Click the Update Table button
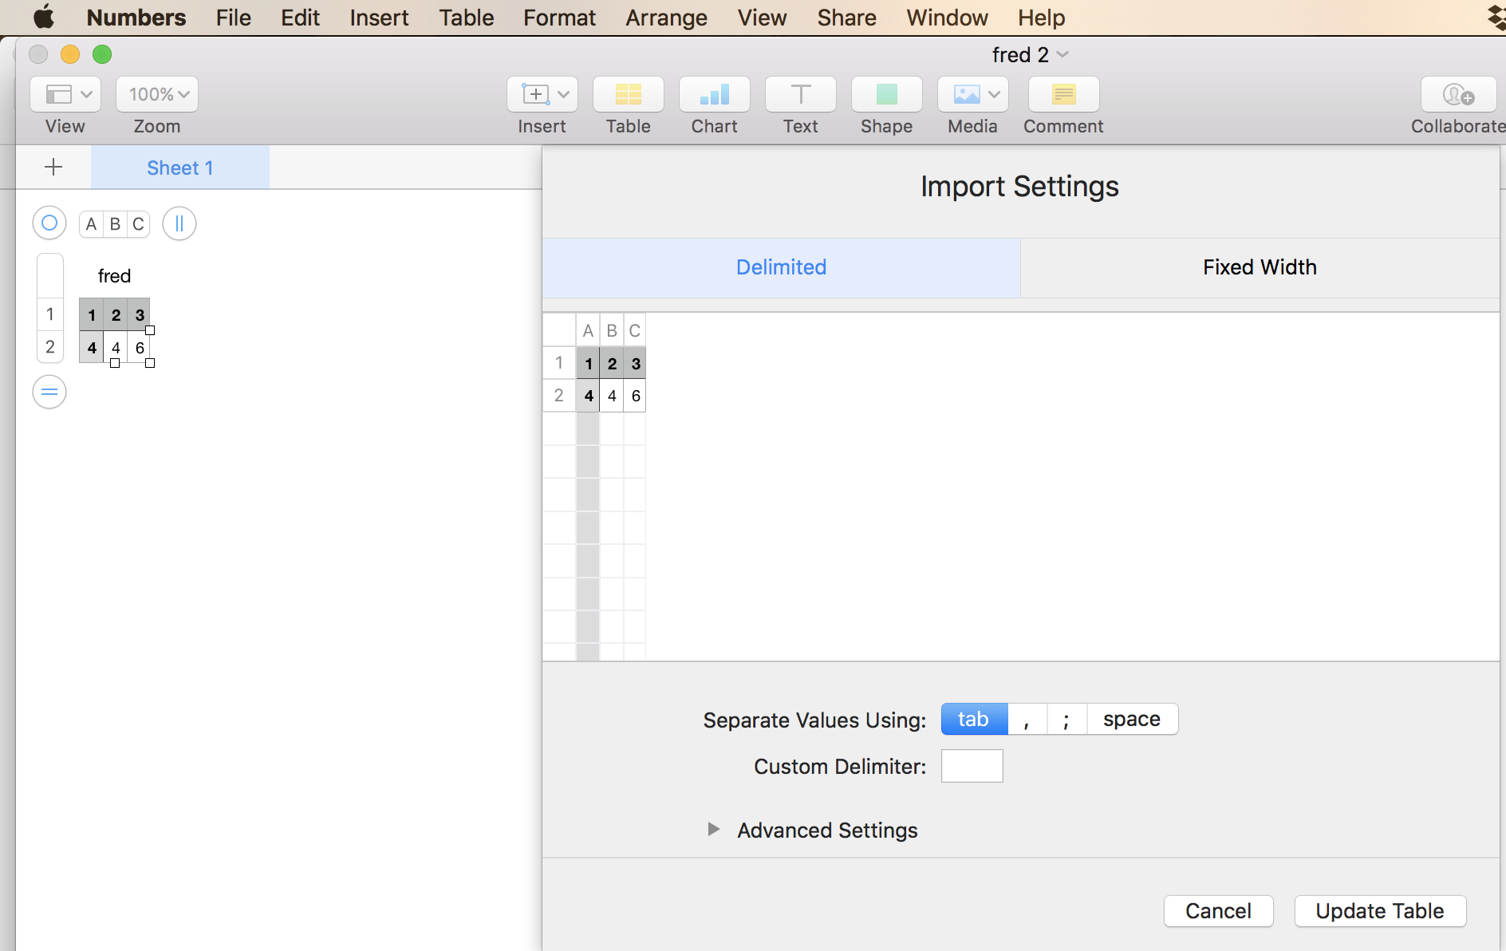 tap(1380, 911)
